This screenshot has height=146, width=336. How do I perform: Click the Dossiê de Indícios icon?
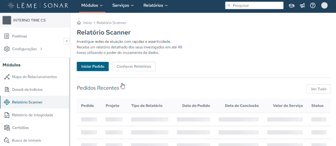point(7,89)
